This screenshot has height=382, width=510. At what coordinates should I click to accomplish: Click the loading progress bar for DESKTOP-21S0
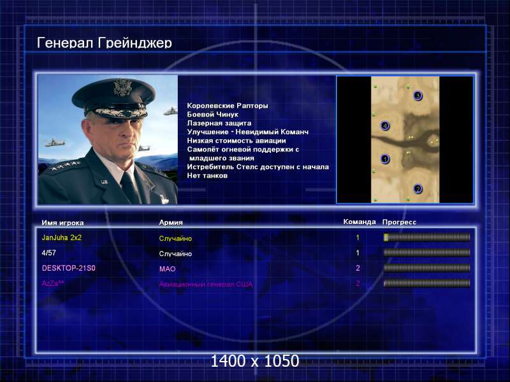[426, 268]
